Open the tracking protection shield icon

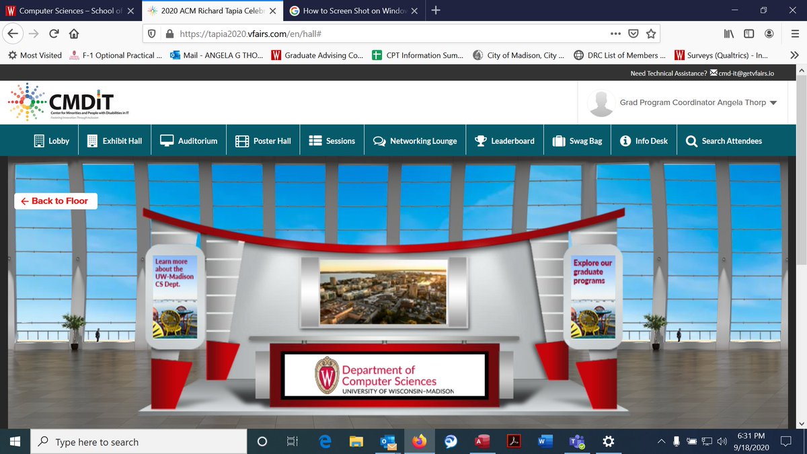(x=153, y=34)
